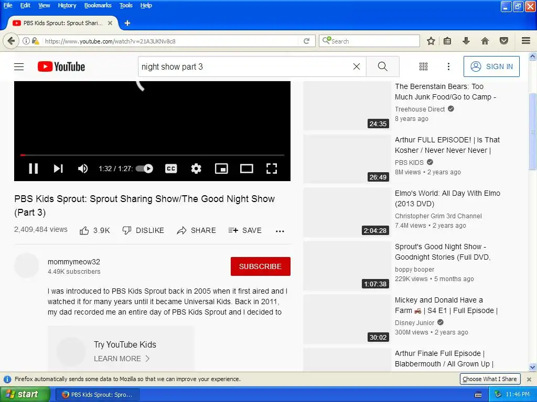
Task: Show bookmarks list icon
Action: coord(447,41)
